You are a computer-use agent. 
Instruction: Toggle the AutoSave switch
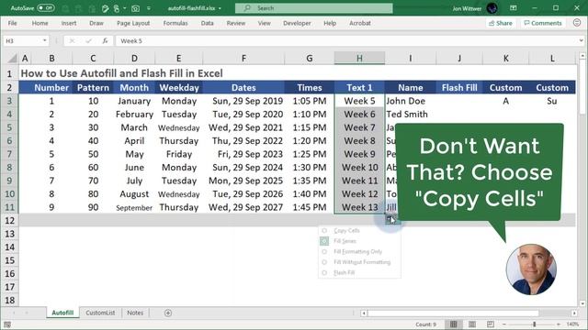(x=46, y=8)
